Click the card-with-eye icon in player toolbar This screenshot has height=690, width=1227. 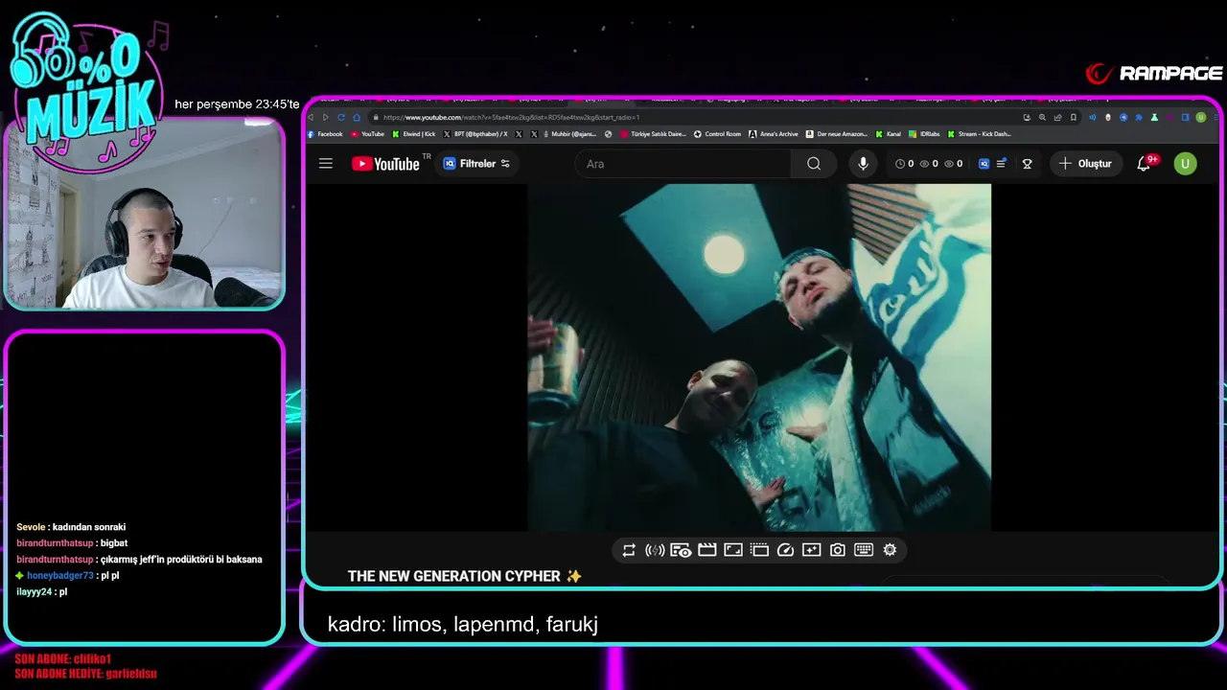point(681,550)
